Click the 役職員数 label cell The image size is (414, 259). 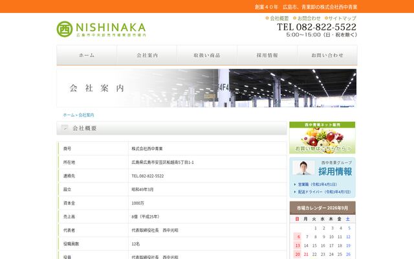point(93,244)
